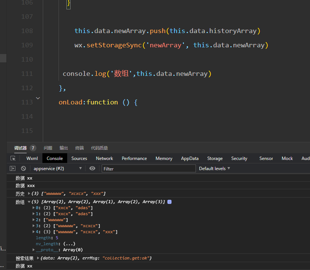Viewport: 310px width, 270px height.
Task: Click line number 113 in the gutter
Action: [27, 102]
